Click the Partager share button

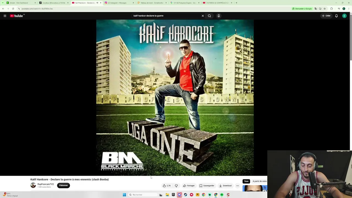[189, 186]
